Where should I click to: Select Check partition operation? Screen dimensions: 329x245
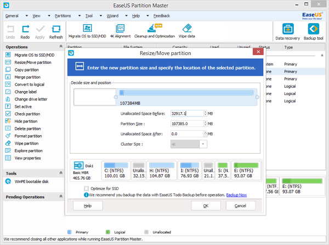22,114
